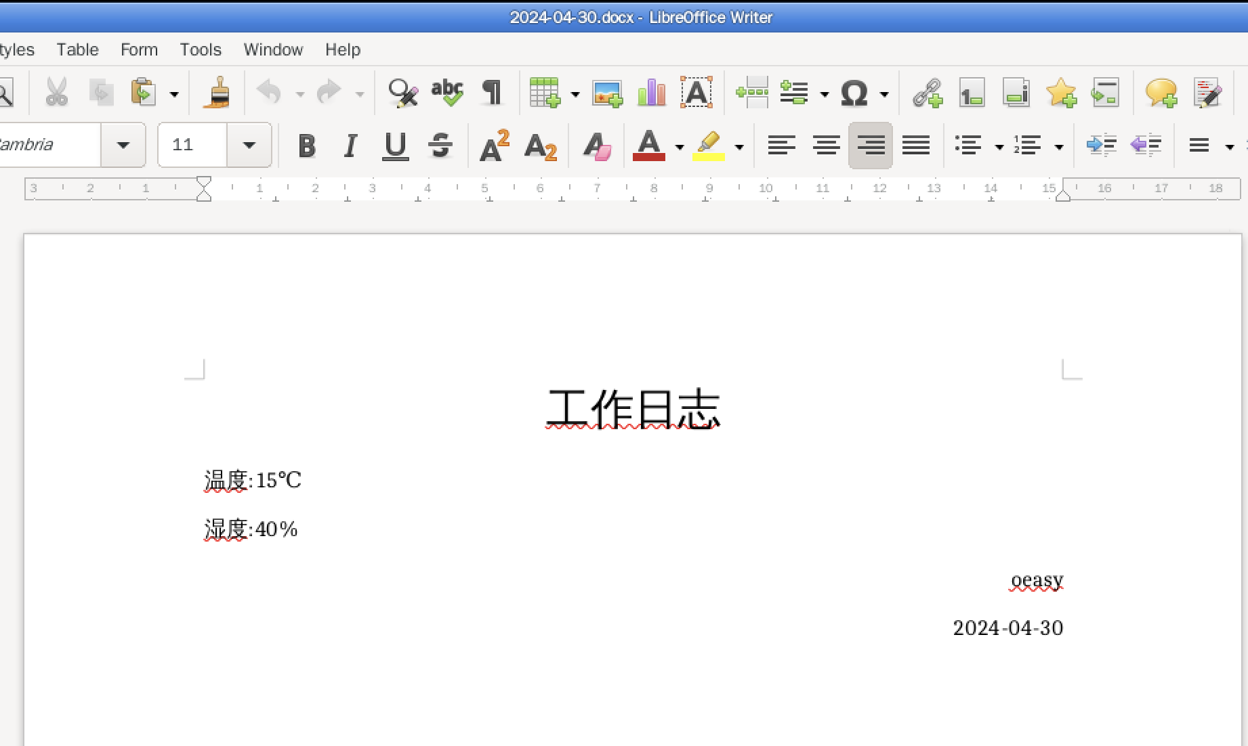The width and height of the screenshot is (1248, 746).
Task: Click the Cut scissors icon
Action: (x=56, y=93)
